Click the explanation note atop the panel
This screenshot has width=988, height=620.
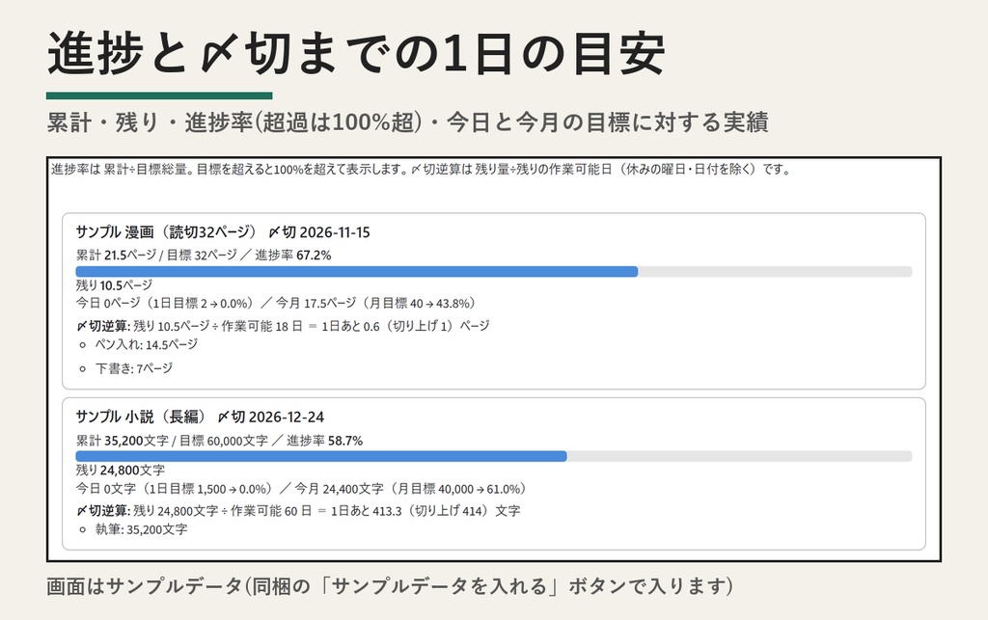pyautogui.click(x=421, y=170)
